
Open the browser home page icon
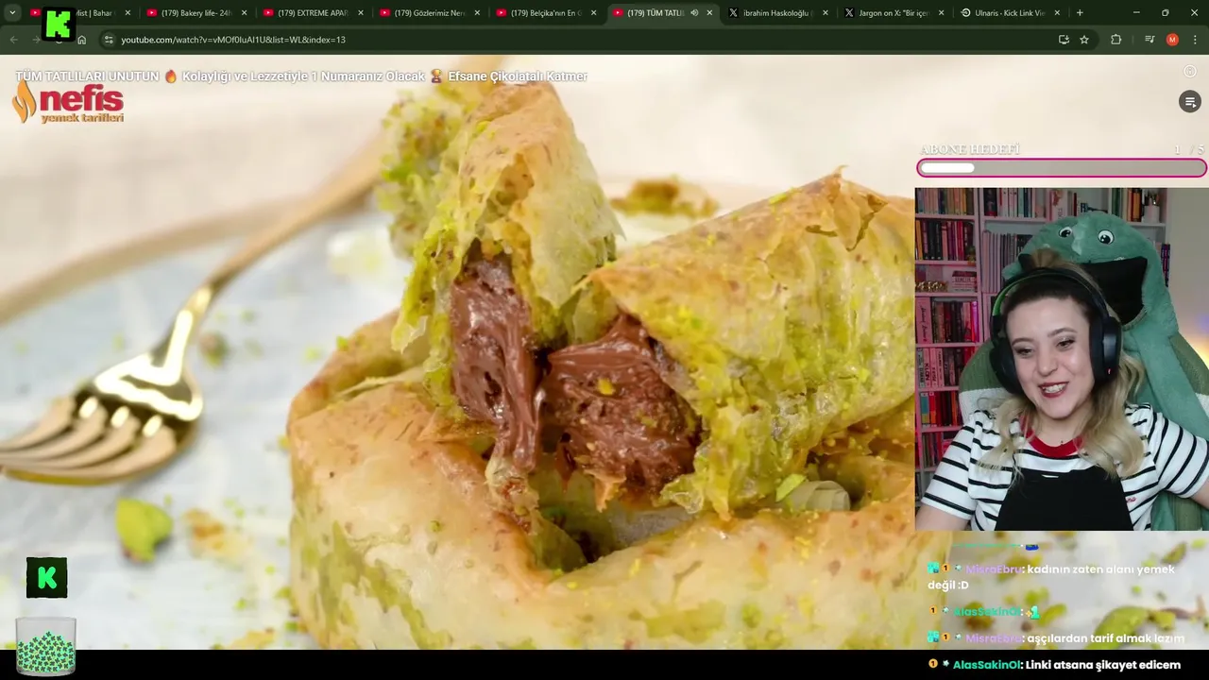point(81,40)
